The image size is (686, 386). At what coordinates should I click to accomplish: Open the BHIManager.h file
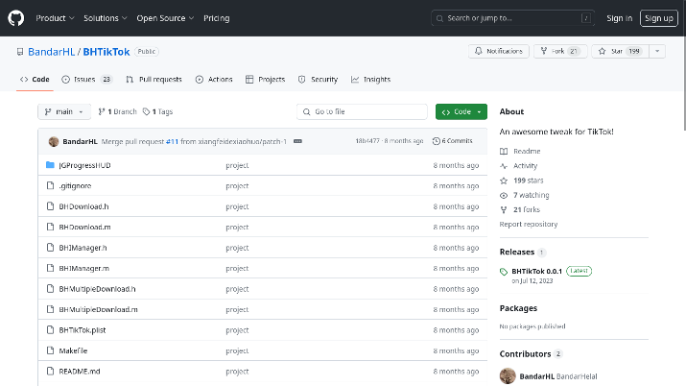point(83,248)
